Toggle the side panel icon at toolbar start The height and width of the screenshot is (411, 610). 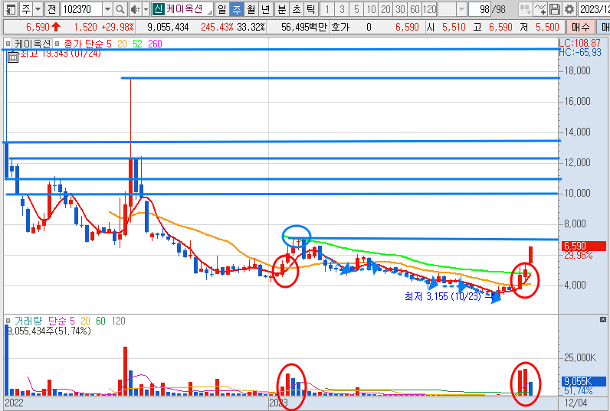coord(11,9)
